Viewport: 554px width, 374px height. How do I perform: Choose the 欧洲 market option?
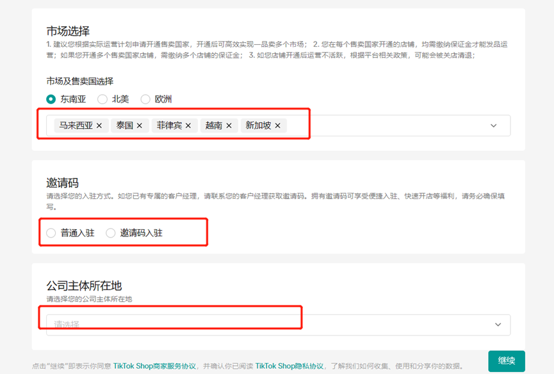pos(145,99)
